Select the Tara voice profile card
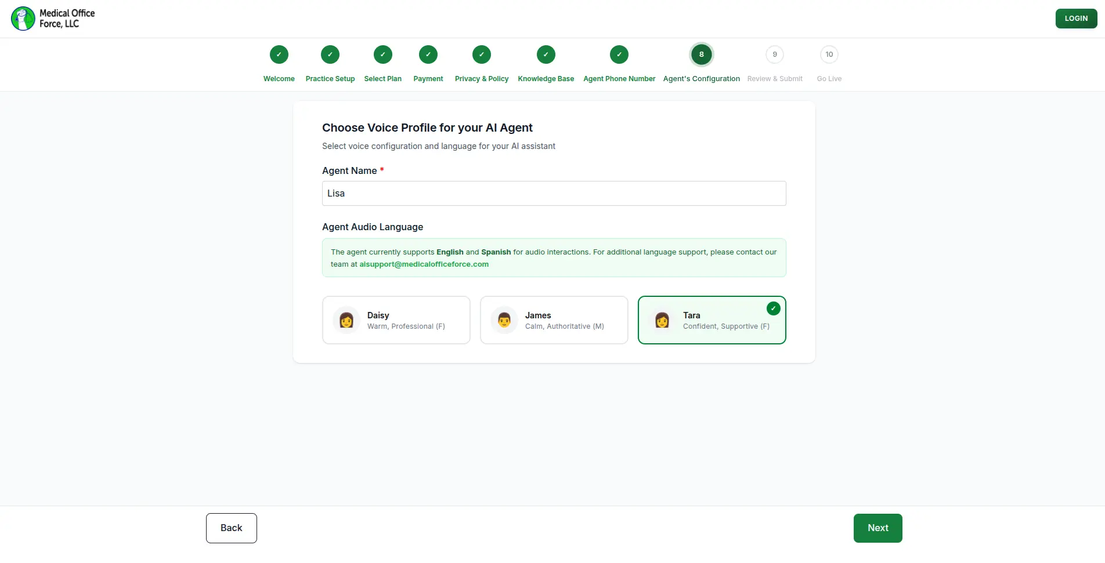The image size is (1105, 563). coord(712,320)
